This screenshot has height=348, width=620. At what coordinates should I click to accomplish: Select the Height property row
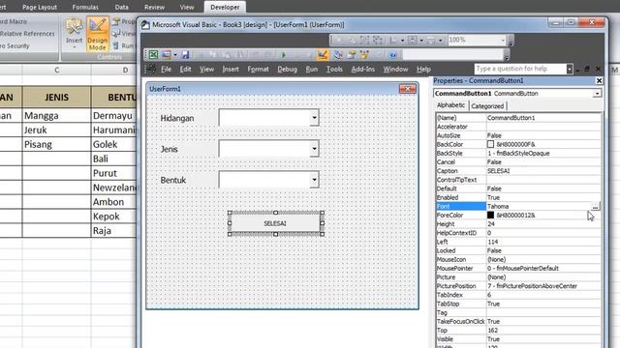point(518,224)
